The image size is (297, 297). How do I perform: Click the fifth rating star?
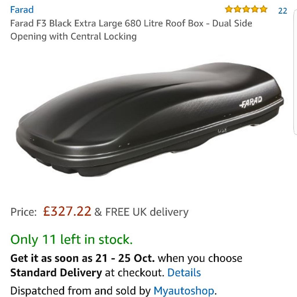pyautogui.click(x=263, y=9)
